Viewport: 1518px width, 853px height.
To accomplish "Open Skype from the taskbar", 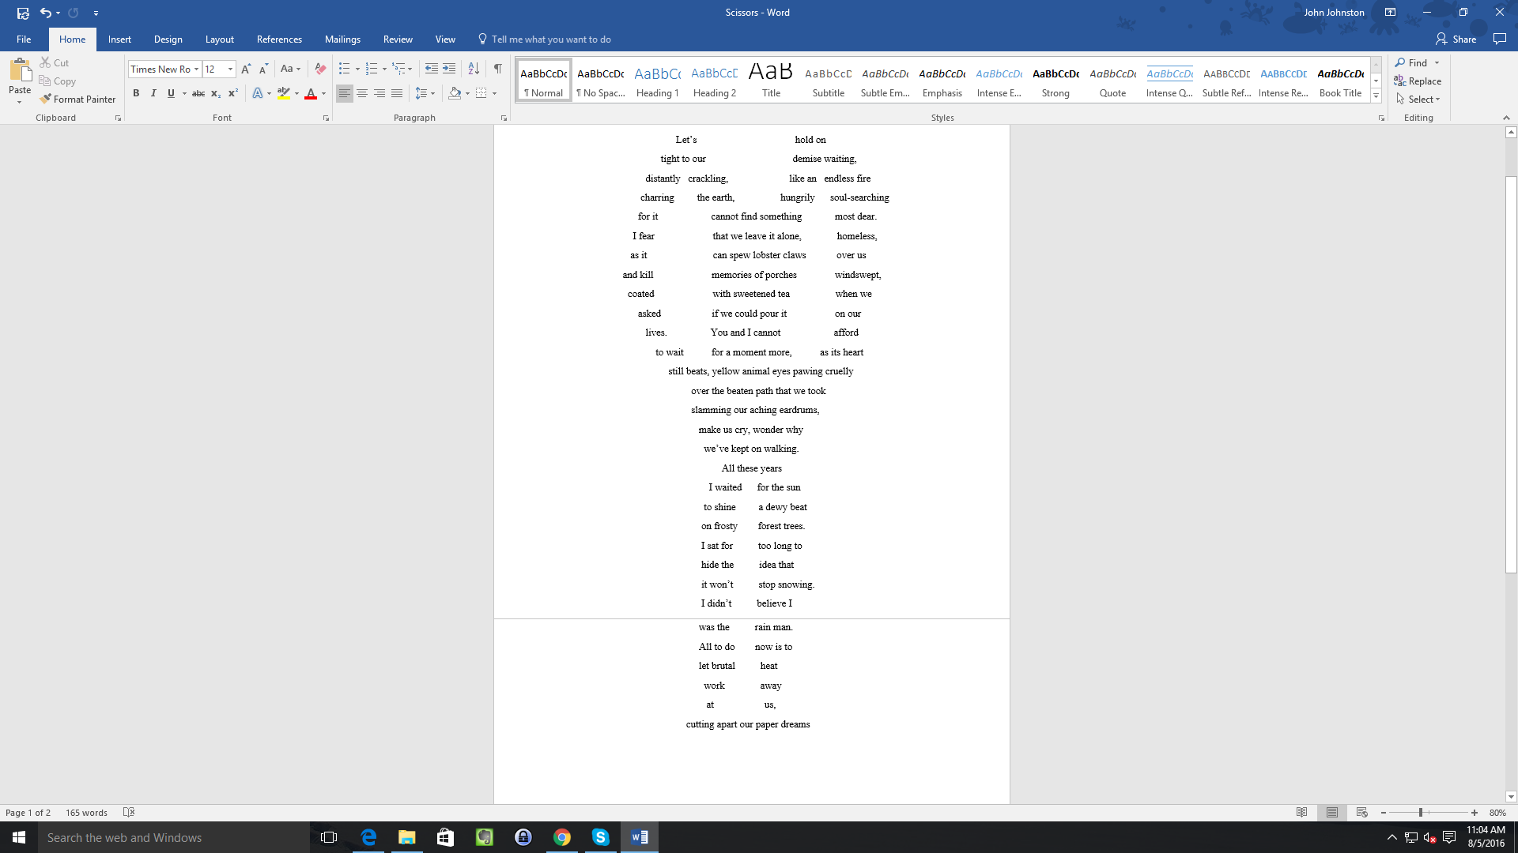I will pyautogui.click(x=601, y=837).
